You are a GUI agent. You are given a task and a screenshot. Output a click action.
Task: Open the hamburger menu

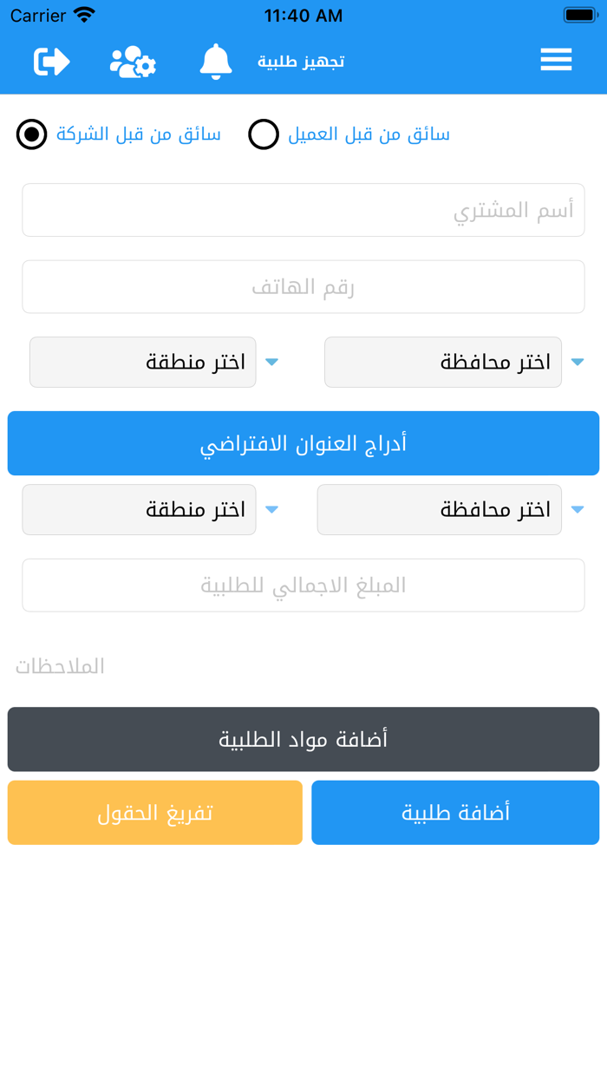[556, 59]
